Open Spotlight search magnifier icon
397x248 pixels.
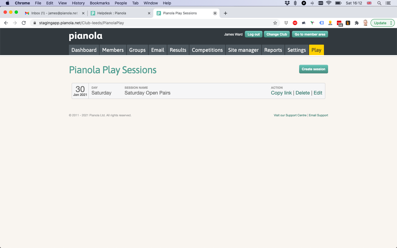click(x=379, y=3)
